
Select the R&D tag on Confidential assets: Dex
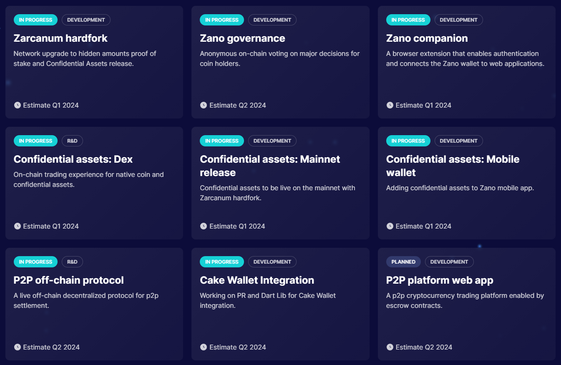72,141
